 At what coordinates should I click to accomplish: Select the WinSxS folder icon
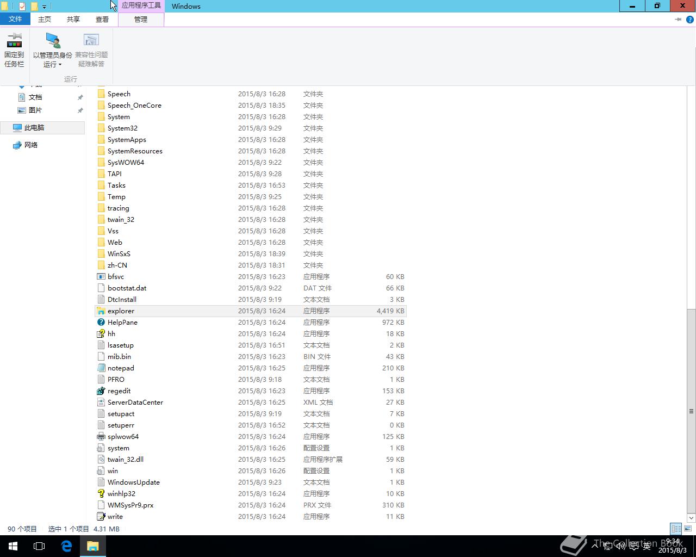pyautogui.click(x=101, y=253)
